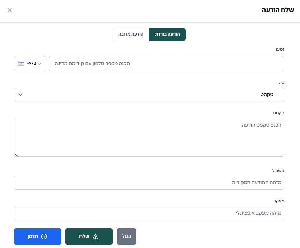Click the arrow of the טקסט type selector
The image size is (300, 248).
pyautogui.click(x=20, y=95)
